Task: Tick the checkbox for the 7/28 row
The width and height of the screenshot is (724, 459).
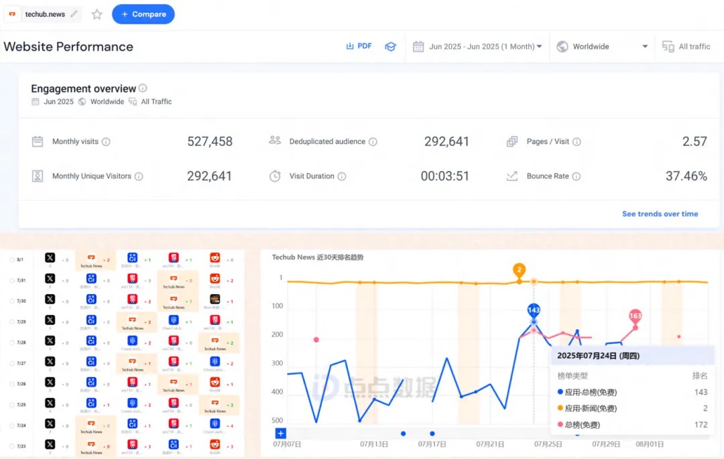Action: tap(12, 342)
